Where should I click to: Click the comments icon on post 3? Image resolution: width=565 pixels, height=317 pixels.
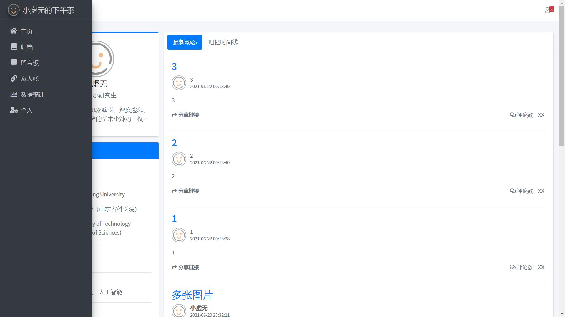[x=512, y=115]
